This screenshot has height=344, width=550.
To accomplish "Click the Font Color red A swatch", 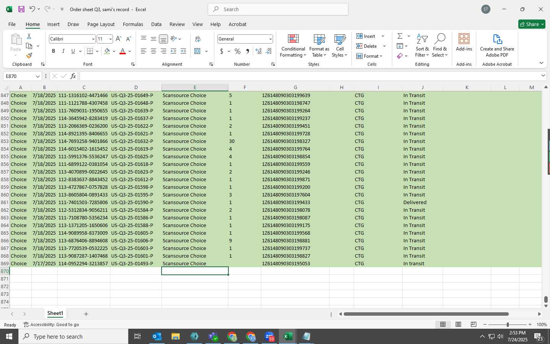I will [x=123, y=51].
